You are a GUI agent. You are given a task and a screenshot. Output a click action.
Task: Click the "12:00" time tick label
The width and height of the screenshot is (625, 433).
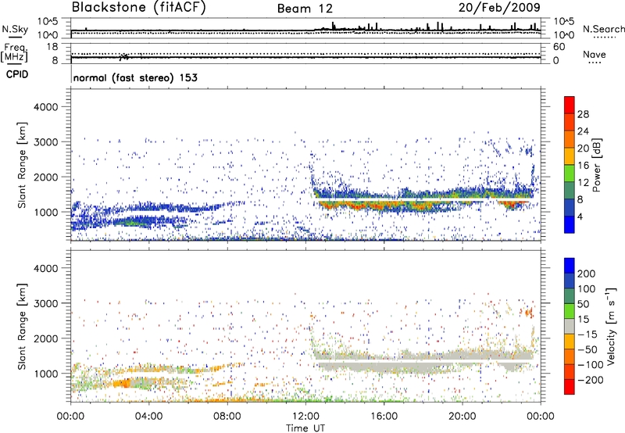[305, 417]
